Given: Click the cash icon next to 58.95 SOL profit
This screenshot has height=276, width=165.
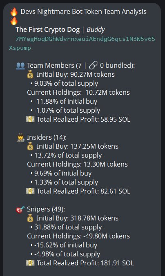Looking at the screenshot, I should [30, 119].
